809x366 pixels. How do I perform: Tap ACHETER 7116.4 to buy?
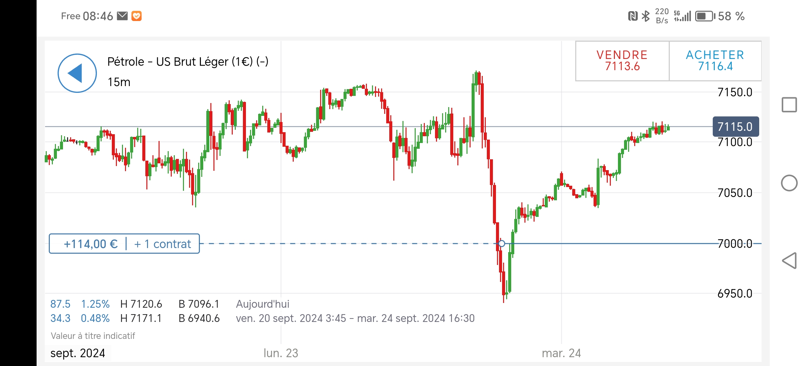715,61
